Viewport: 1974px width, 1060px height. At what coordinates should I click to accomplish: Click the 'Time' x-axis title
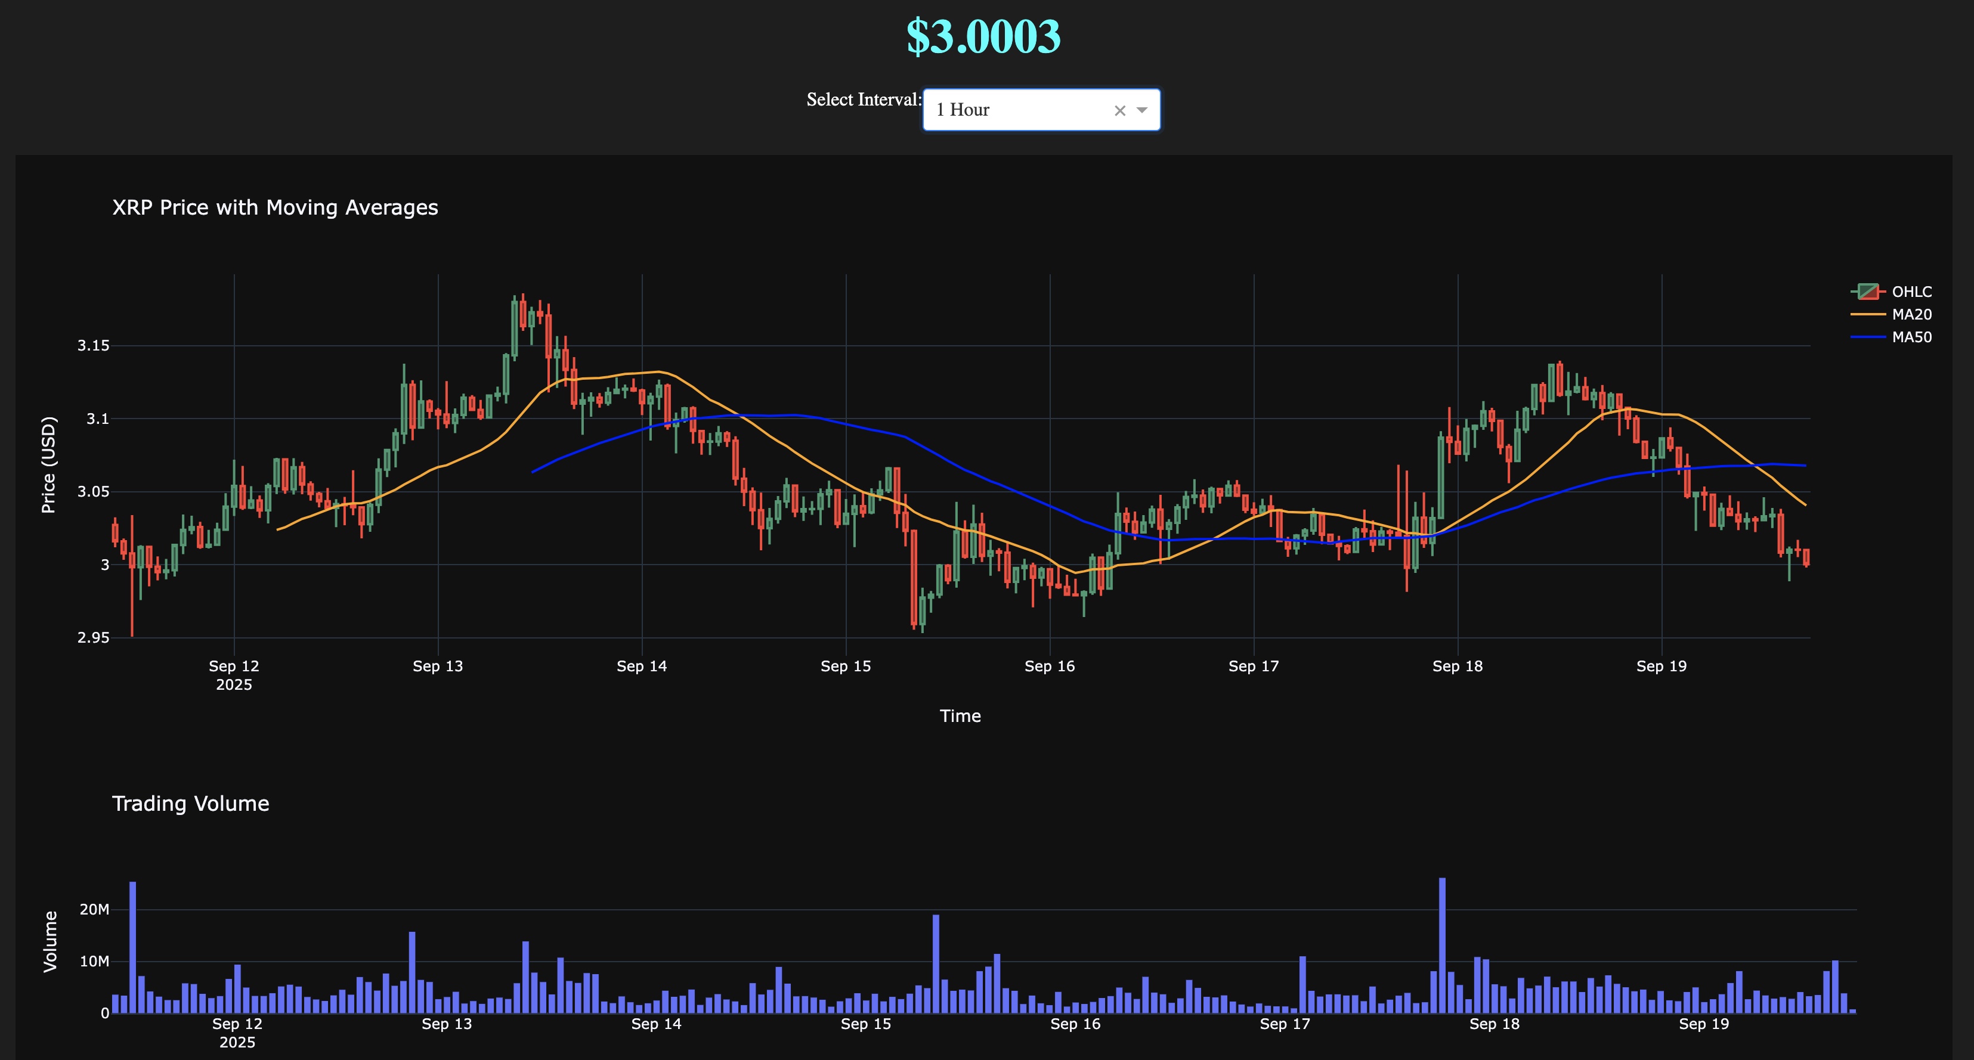(x=960, y=716)
